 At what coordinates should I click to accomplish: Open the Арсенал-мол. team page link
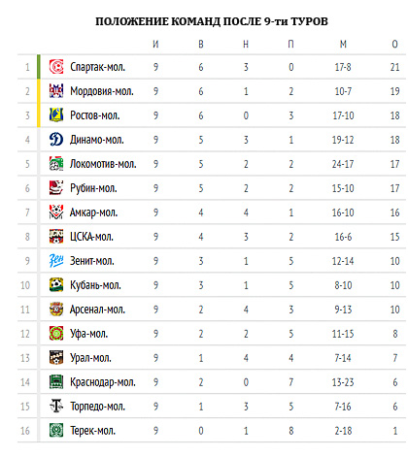tap(97, 310)
